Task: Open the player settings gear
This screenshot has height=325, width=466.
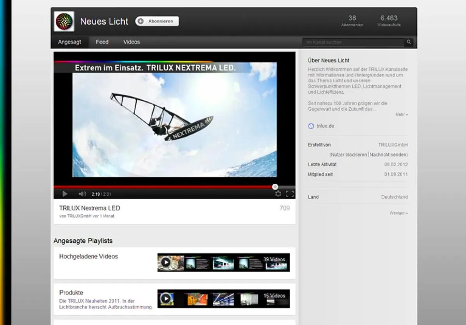Action: click(x=278, y=193)
